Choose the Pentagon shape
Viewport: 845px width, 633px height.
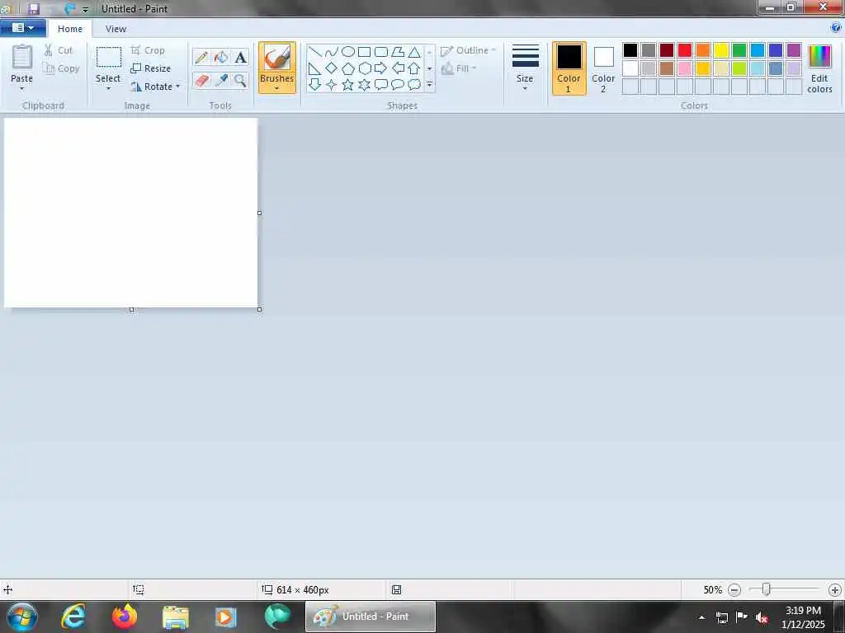(348, 68)
